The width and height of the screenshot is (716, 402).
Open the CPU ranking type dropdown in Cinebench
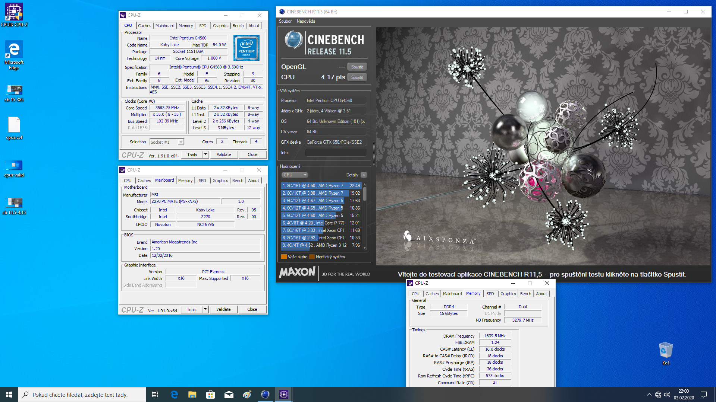point(295,175)
